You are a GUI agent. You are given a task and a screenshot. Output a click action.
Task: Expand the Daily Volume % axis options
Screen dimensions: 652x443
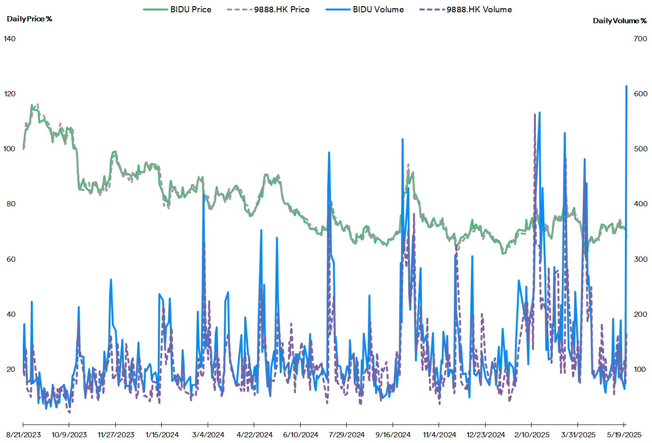tap(619, 20)
